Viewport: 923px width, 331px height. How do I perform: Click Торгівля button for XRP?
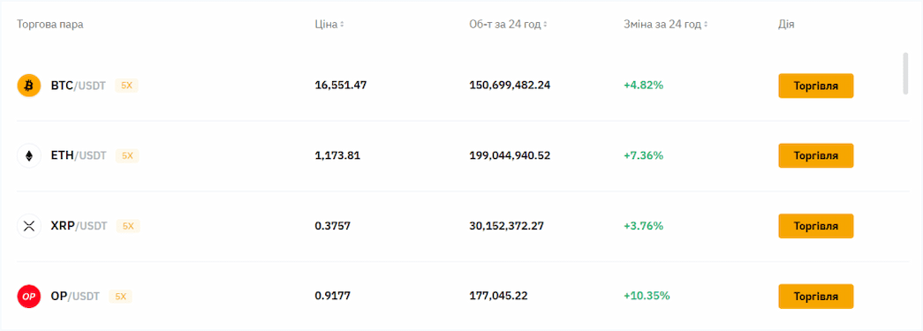(x=816, y=226)
